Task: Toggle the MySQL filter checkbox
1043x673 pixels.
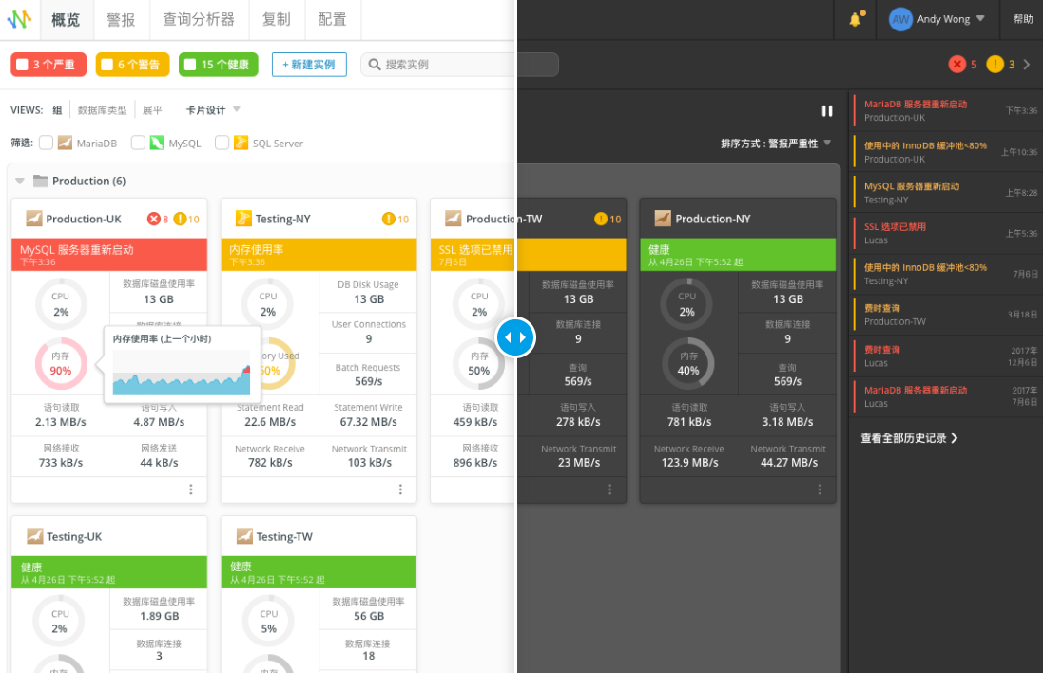Action: pos(138,143)
